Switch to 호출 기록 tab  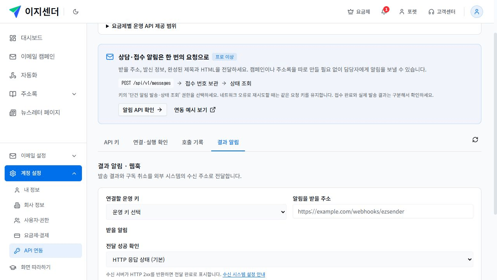point(193,142)
